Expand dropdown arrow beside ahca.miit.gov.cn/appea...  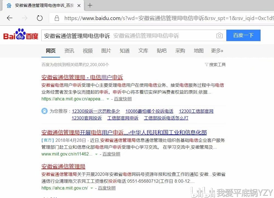click(x=108, y=99)
